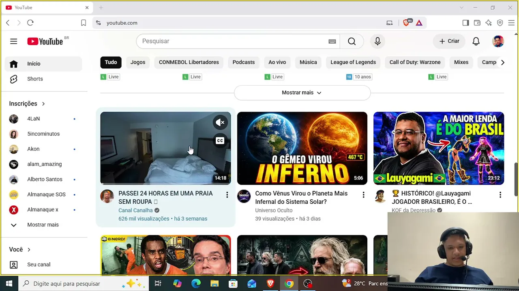The height and width of the screenshot is (291, 519).
Task: Toggle captions on the video preview
Action: pos(220,141)
